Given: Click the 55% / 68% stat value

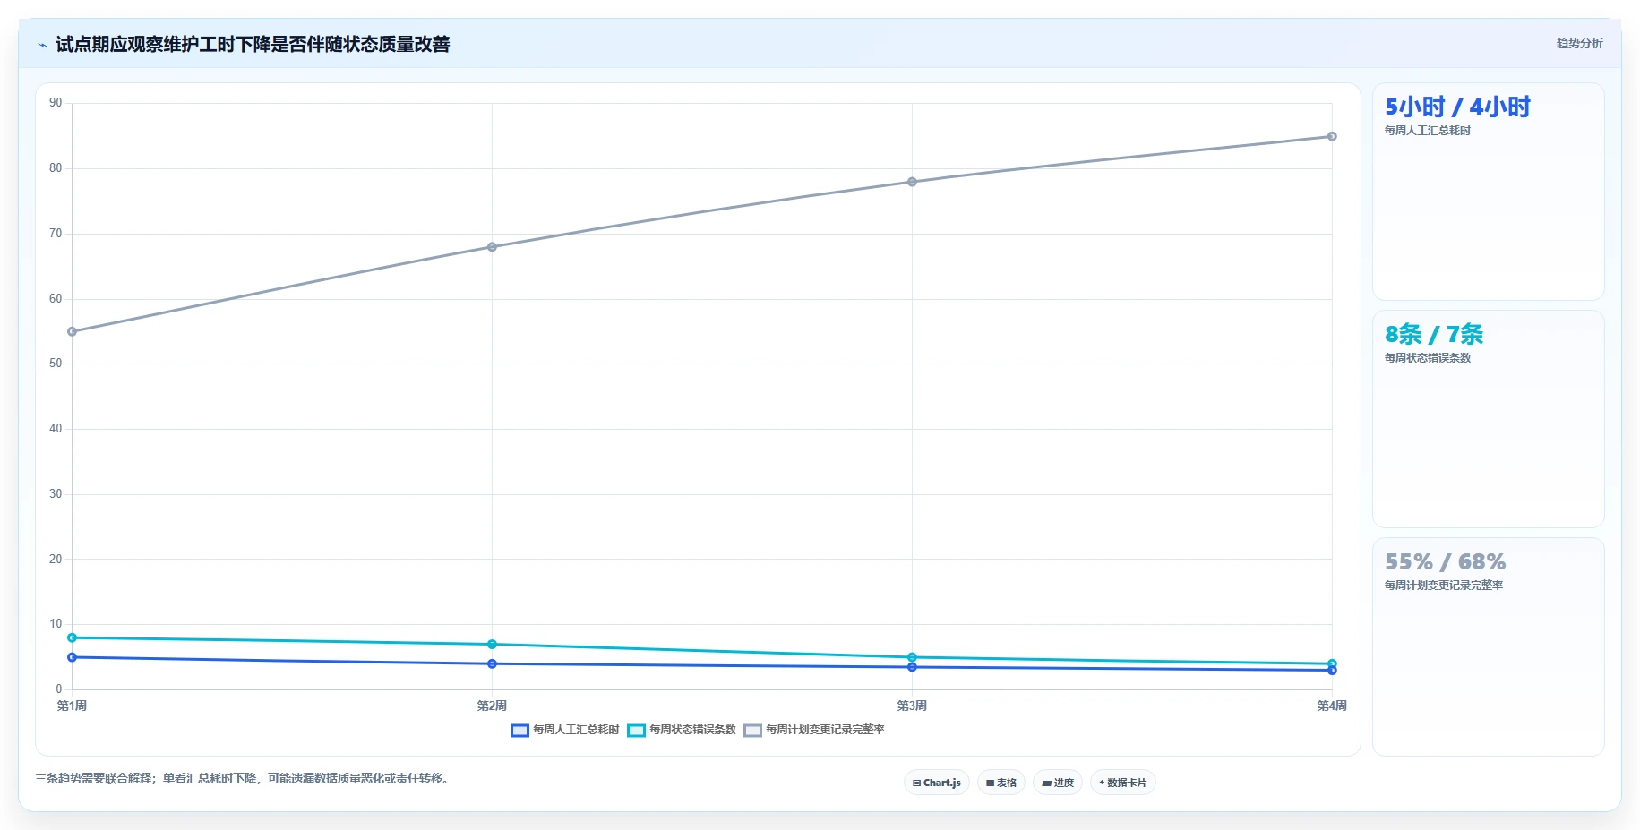Looking at the screenshot, I should pos(1445,562).
